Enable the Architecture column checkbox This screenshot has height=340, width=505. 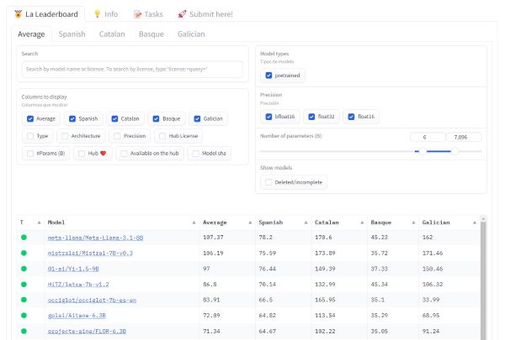pyautogui.click(x=64, y=135)
